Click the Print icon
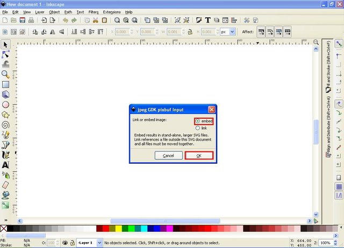 tap(31, 20)
